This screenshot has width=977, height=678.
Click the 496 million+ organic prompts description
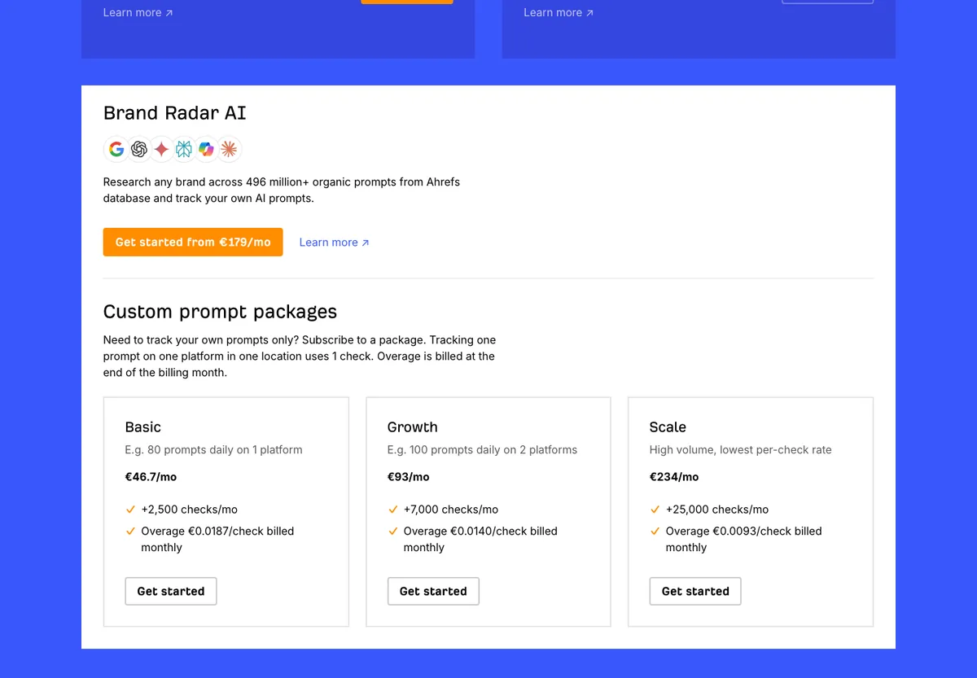282,190
